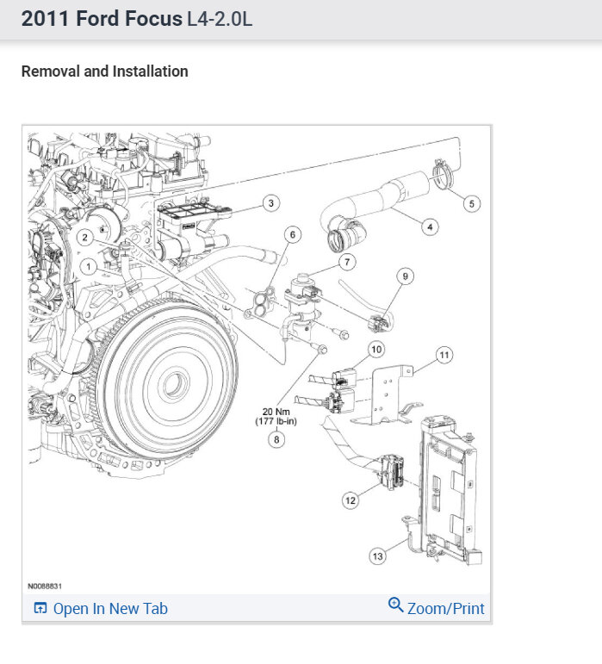Click callout number 2 in the diagram
Viewport: 602px width, 664px height.
85,237
